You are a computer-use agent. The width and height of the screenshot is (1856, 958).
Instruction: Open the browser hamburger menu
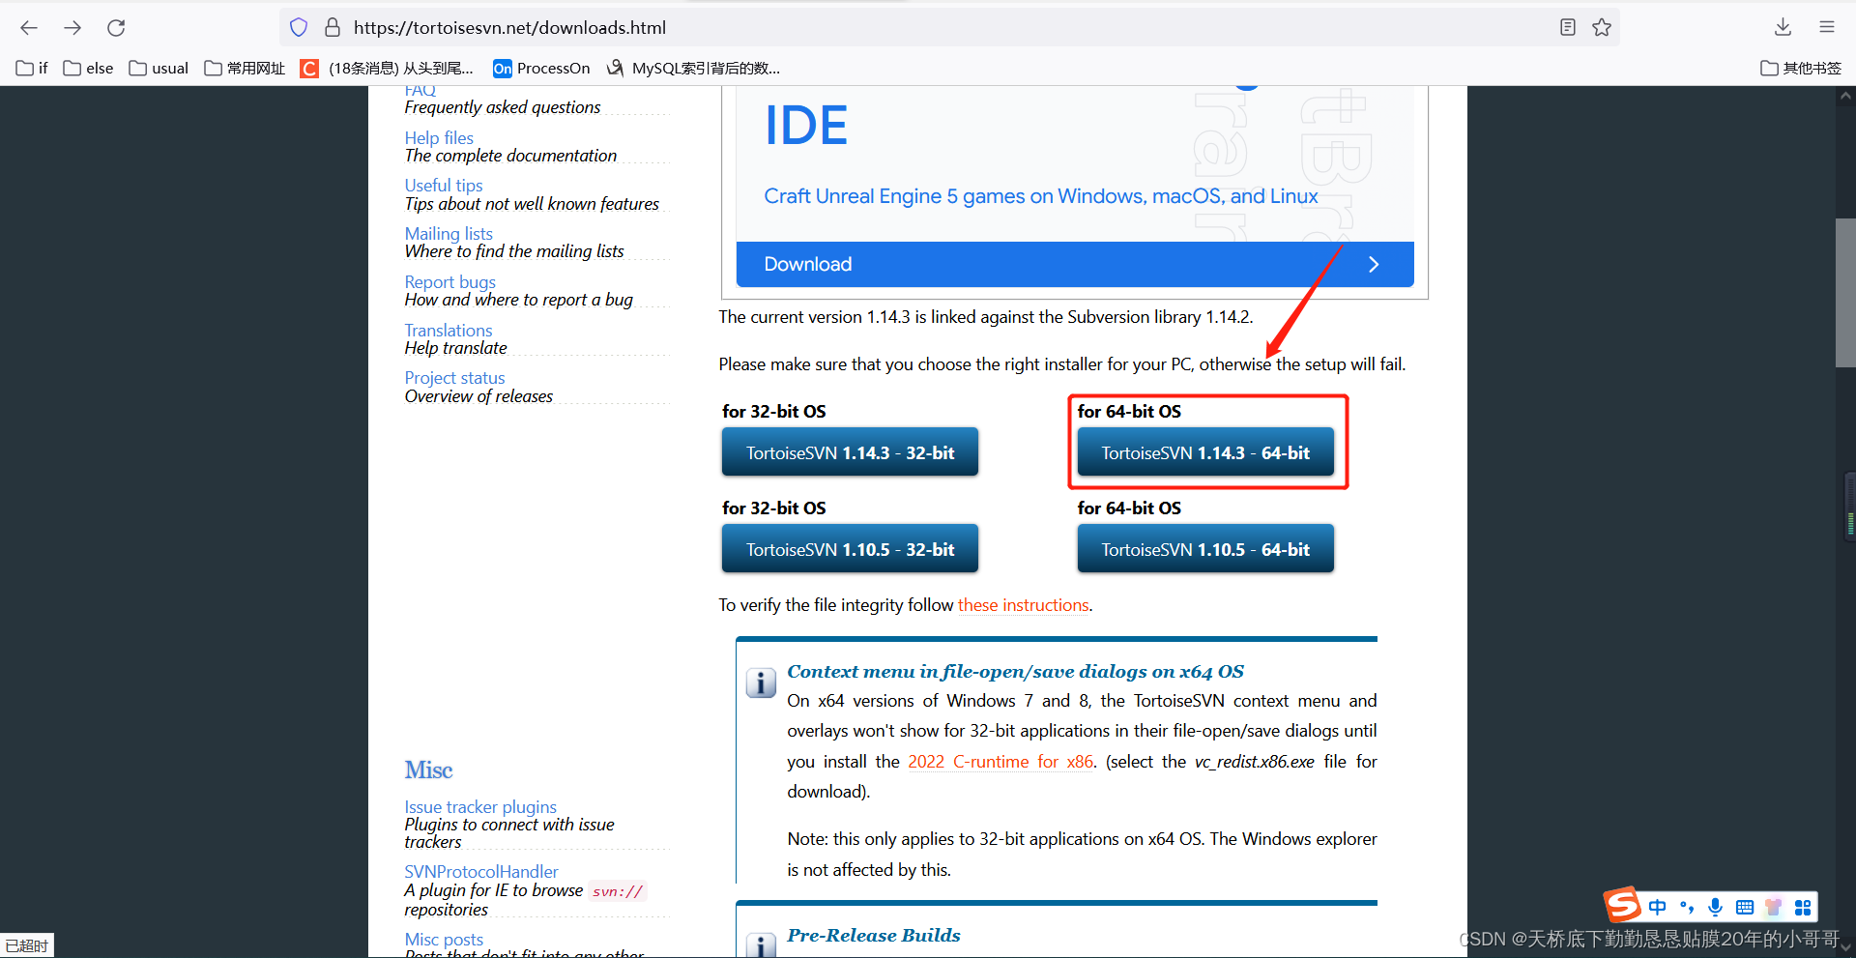tap(1827, 28)
